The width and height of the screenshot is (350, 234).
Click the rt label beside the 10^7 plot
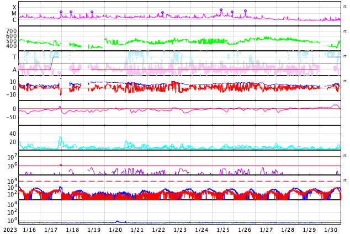click(x=345, y=156)
